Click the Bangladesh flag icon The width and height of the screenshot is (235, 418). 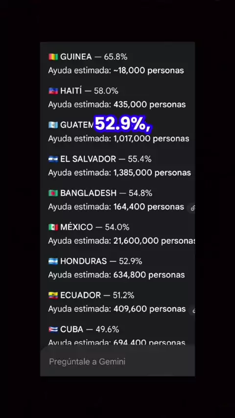tap(53, 193)
